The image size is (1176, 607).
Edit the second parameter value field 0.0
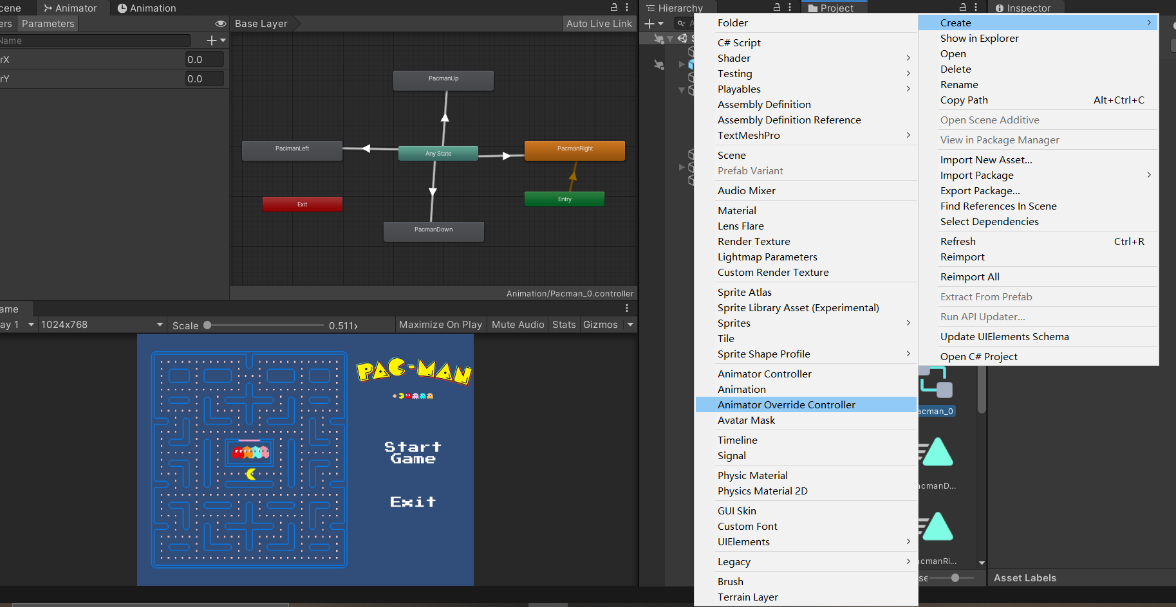coord(205,79)
